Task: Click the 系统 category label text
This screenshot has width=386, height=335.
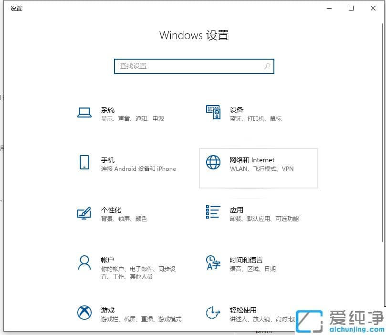Action: pos(108,110)
